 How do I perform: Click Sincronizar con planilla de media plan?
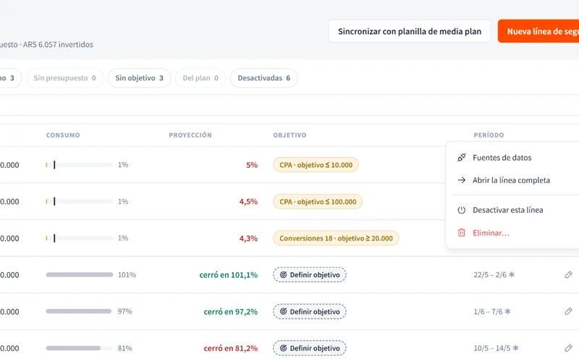[410, 31]
